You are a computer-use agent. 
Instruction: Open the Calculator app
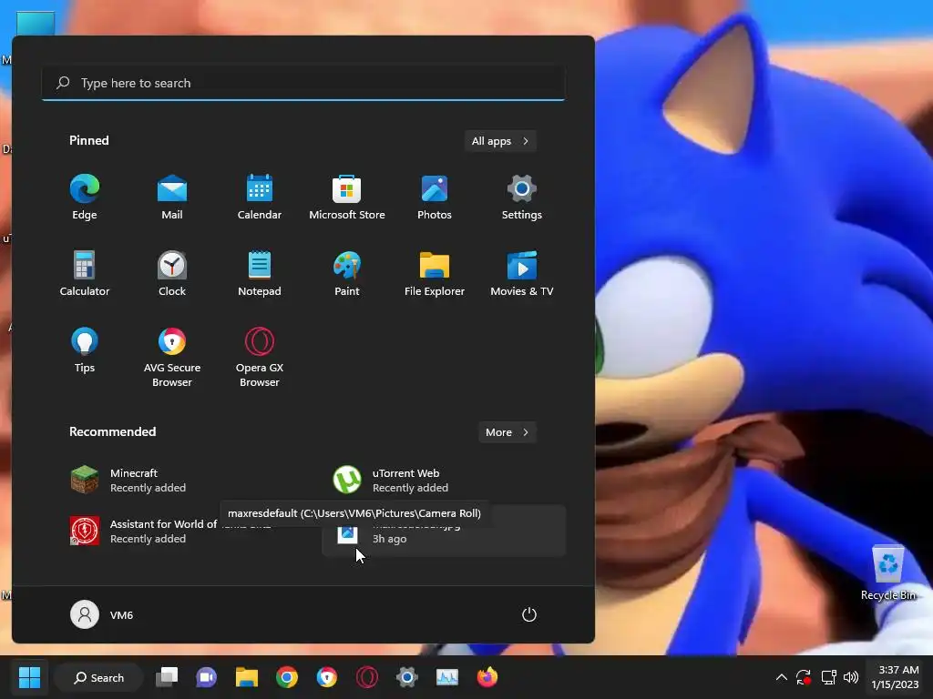(85, 273)
